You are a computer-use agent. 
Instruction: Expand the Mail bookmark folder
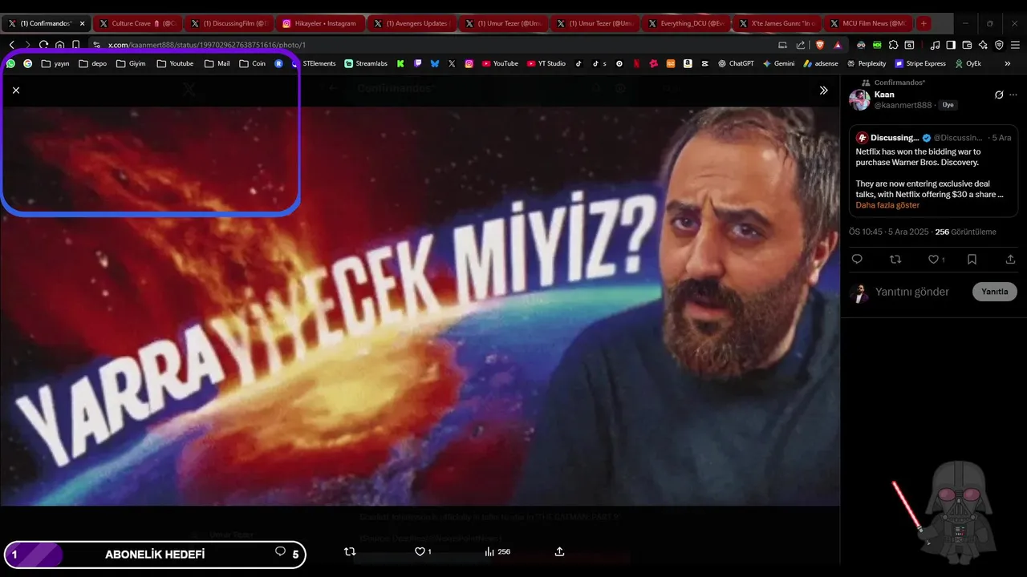[217, 63]
